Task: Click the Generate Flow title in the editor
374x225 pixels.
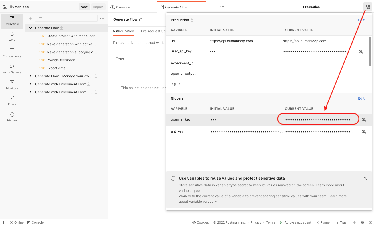Action: point(125,19)
